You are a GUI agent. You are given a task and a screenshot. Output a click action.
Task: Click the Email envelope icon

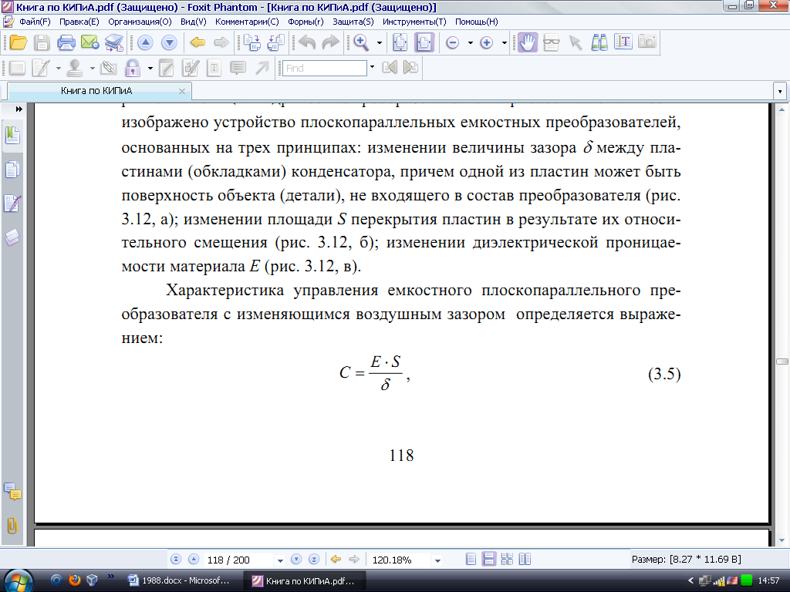pos(89,43)
